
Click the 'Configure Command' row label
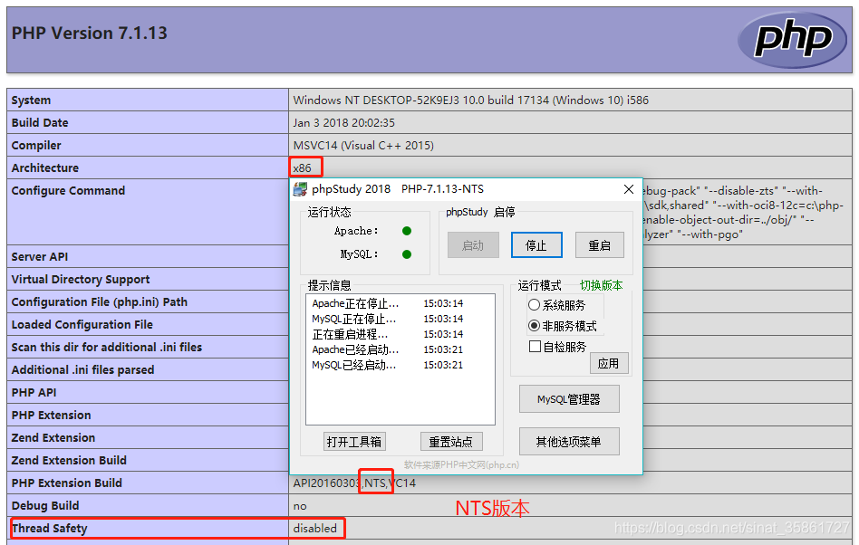tap(69, 190)
